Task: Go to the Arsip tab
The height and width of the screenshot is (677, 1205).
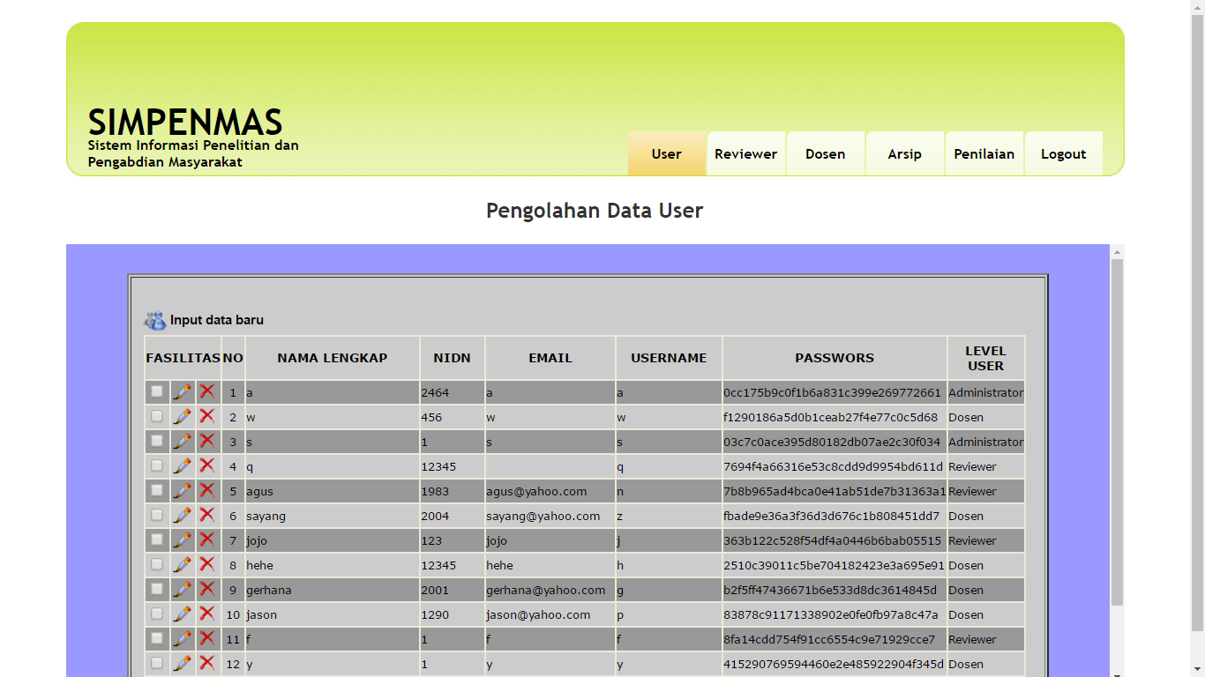Action: pos(904,154)
